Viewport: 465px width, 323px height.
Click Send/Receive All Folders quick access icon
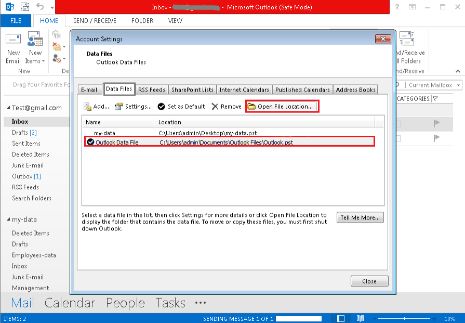(25, 7)
